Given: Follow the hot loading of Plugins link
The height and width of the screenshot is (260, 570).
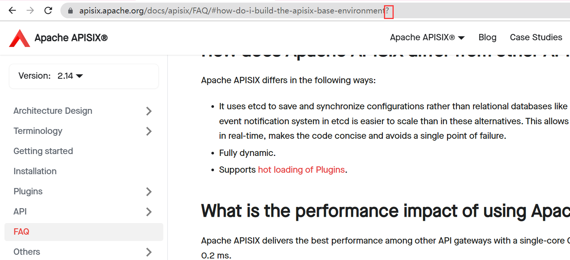Looking at the screenshot, I should [301, 170].
